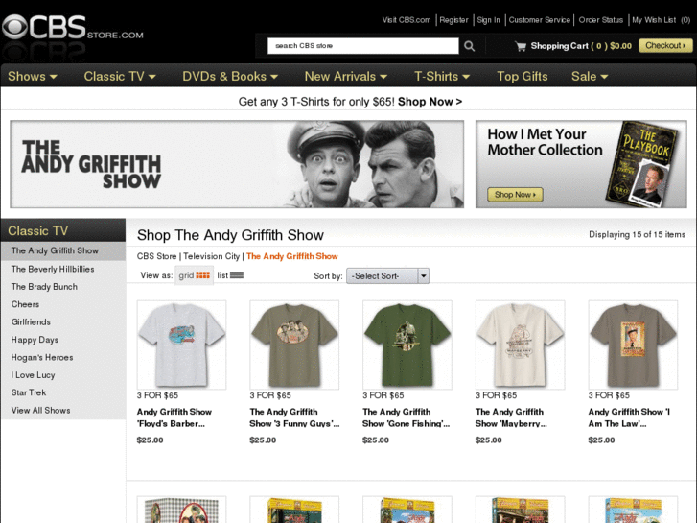Click the Shop Now banner button
The image size is (697, 523).
tap(515, 195)
